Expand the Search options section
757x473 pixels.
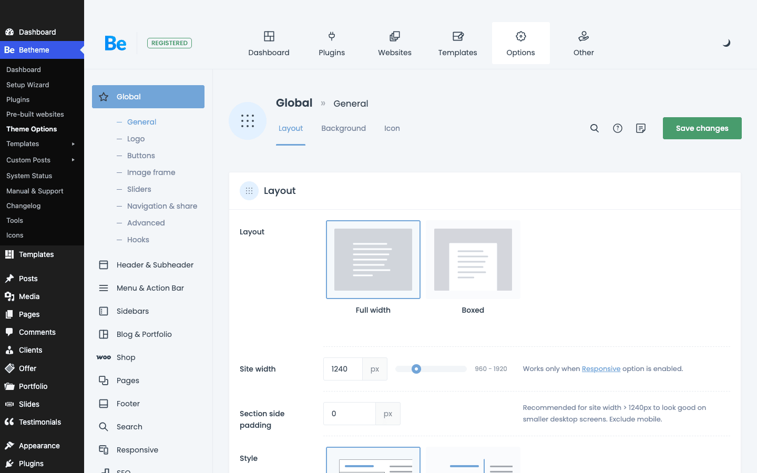coord(148,427)
